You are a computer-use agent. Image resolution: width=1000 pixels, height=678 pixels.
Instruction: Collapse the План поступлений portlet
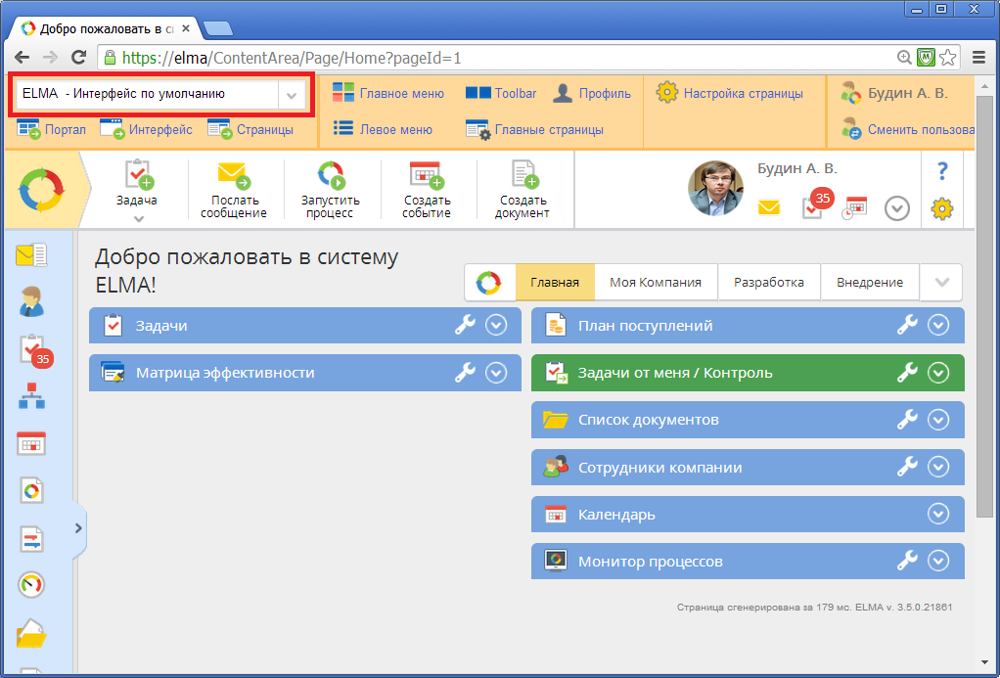point(938,325)
